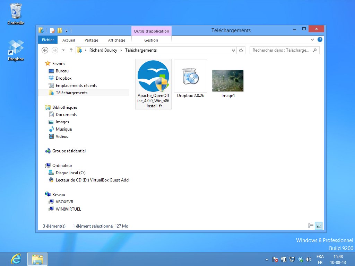Open the Fichier menu
The image size is (355, 266).
click(x=48, y=40)
